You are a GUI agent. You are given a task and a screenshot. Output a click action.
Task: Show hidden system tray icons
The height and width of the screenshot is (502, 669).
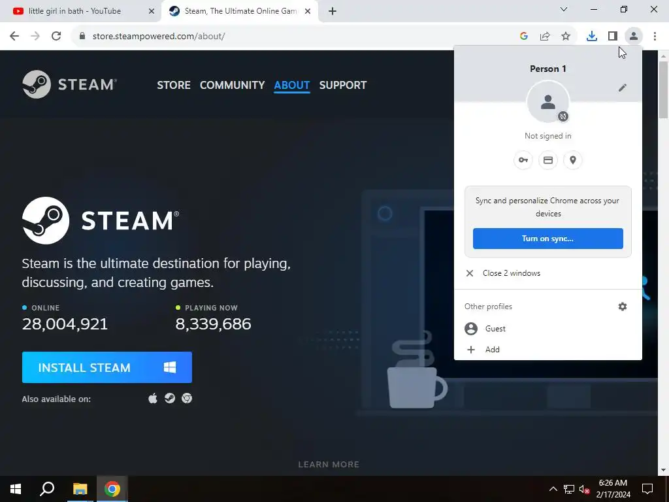point(553,489)
